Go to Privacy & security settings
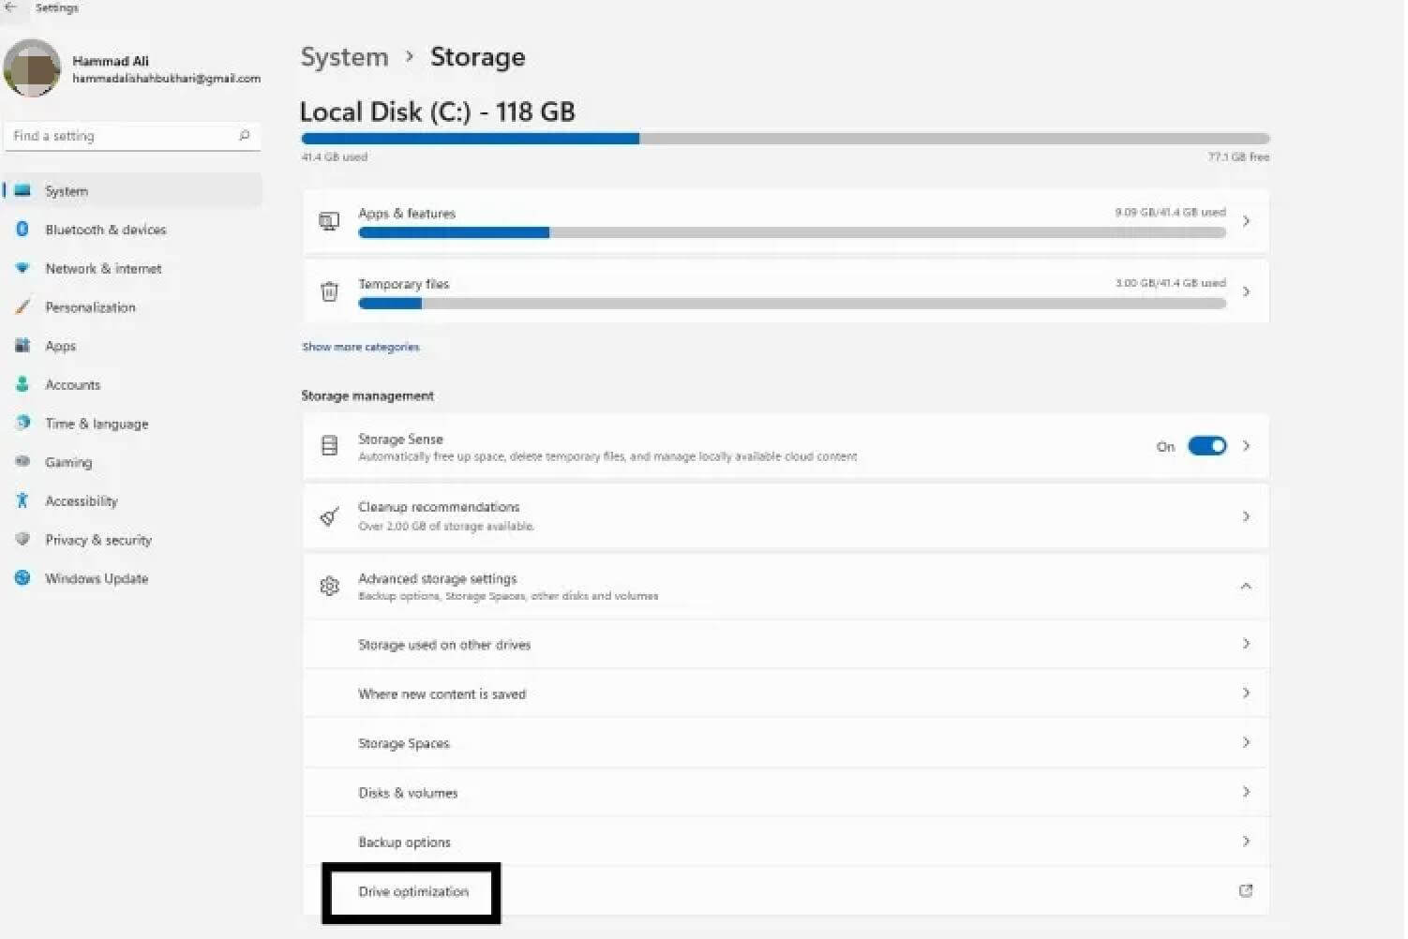1408x939 pixels. [x=98, y=540]
